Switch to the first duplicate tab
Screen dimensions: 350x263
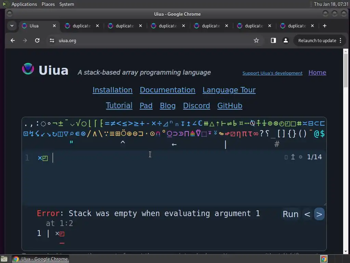82,26
